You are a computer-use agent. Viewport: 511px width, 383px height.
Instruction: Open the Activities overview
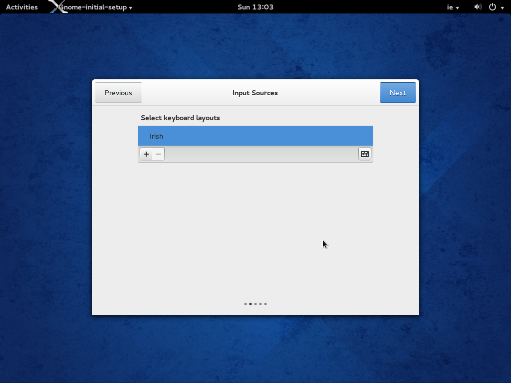pos(22,7)
